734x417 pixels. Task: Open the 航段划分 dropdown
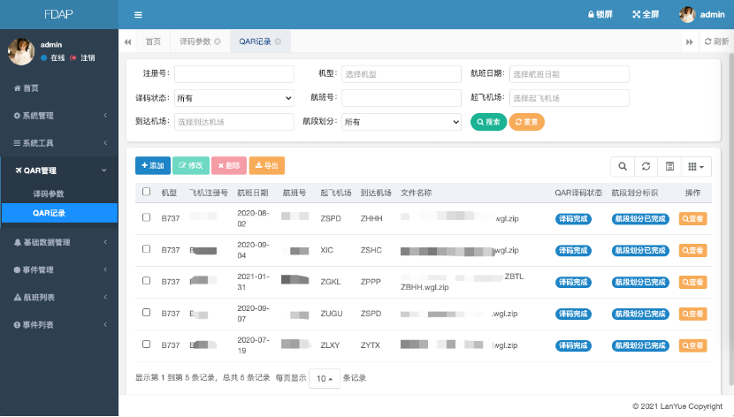[401, 122]
